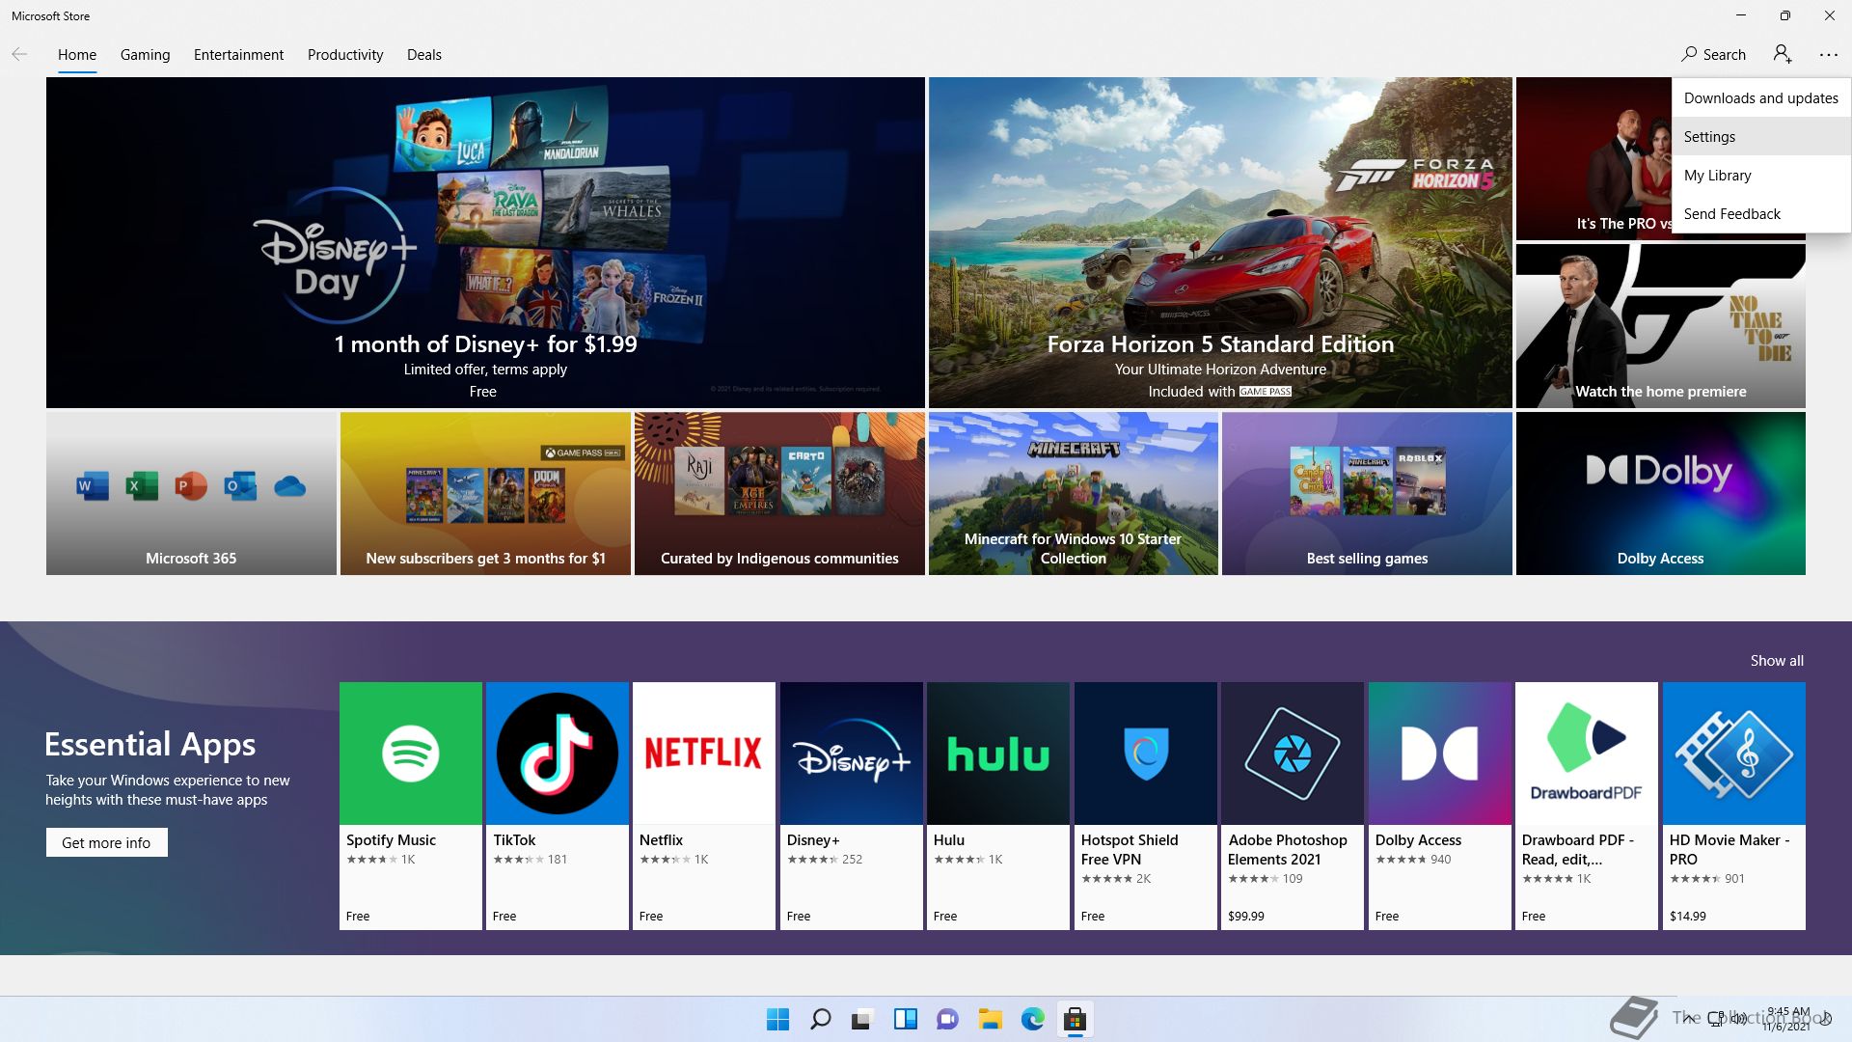The width and height of the screenshot is (1852, 1042).
Task: Open the Disney+ Day promotional banner
Action: click(x=485, y=242)
